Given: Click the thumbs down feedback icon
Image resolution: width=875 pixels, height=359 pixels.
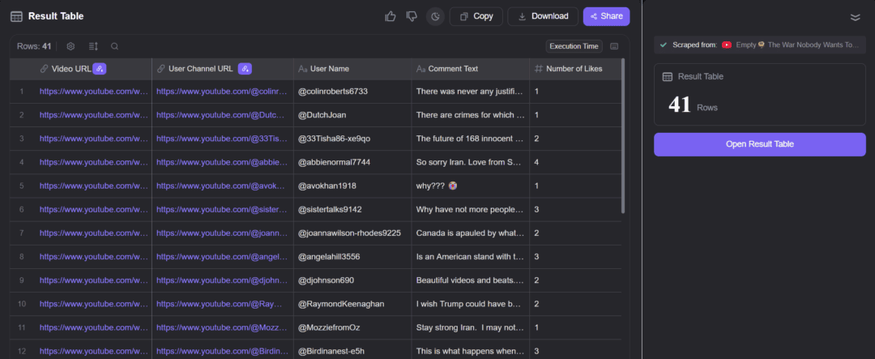Looking at the screenshot, I should point(412,16).
